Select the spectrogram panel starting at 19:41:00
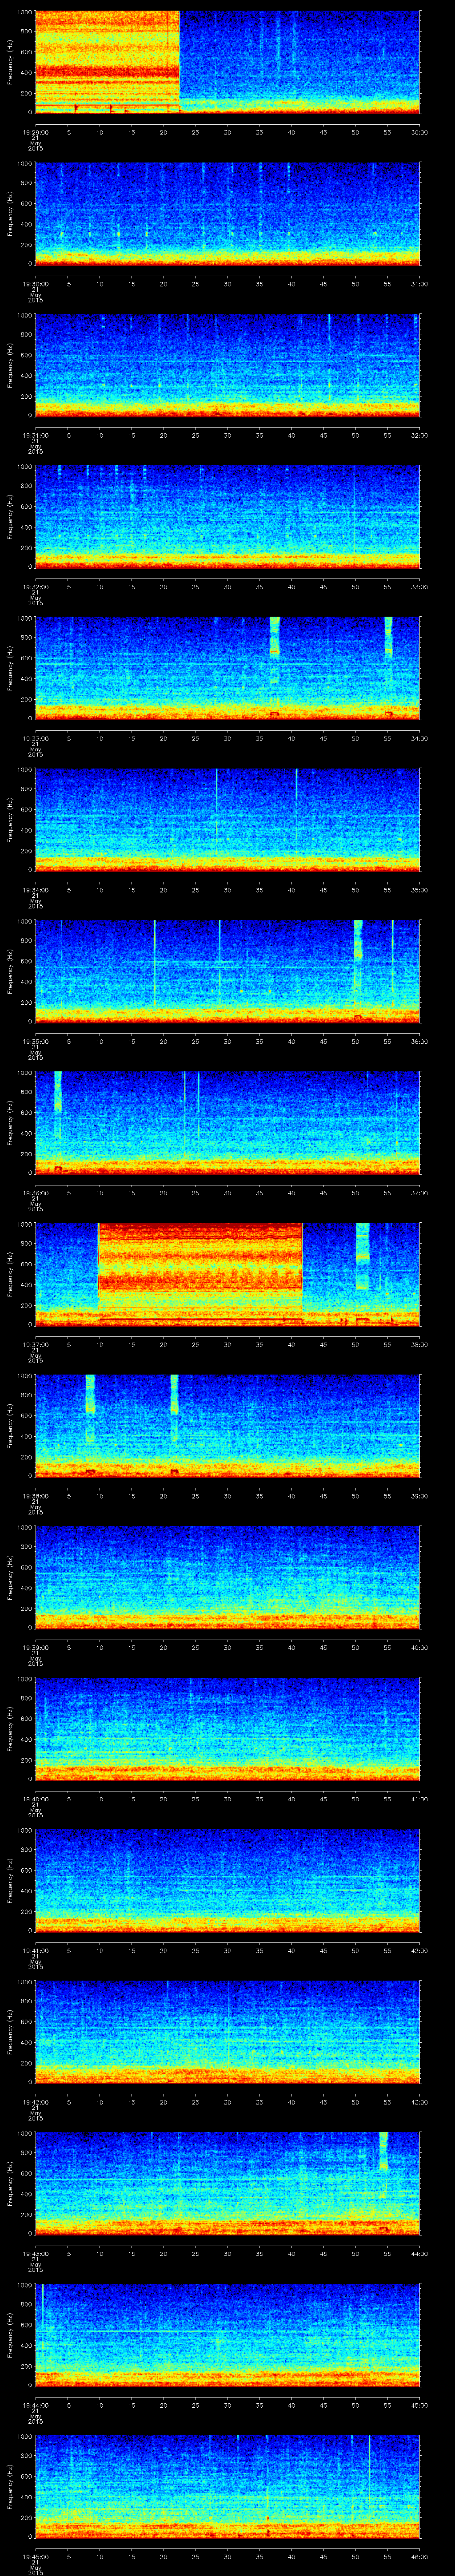This screenshot has width=455, height=2576. point(227,1880)
